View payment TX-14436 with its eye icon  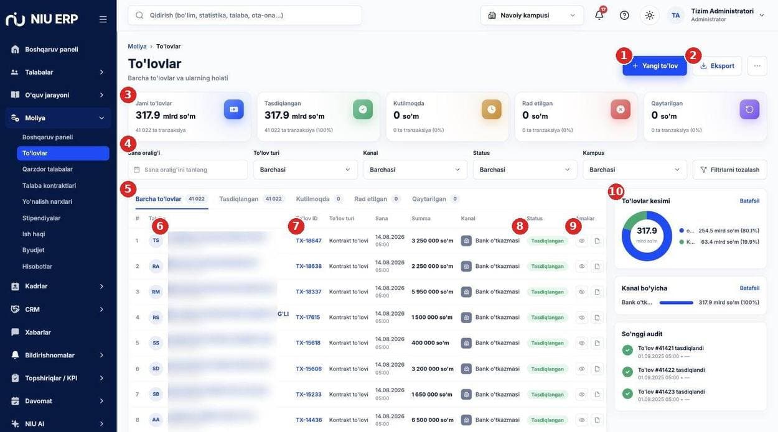click(x=582, y=420)
